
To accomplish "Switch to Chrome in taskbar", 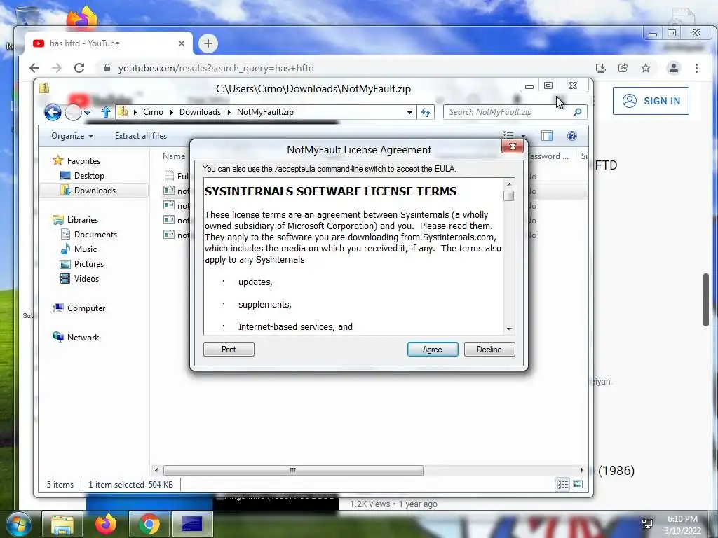I will [149, 524].
